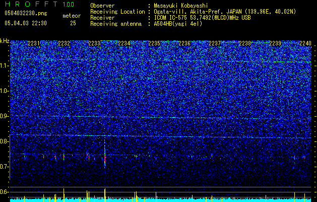Viewport: 317px width, 202px height.
Task: Click the 0.7 frequency axis label
Action: pyautogui.click(x=4, y=167)
